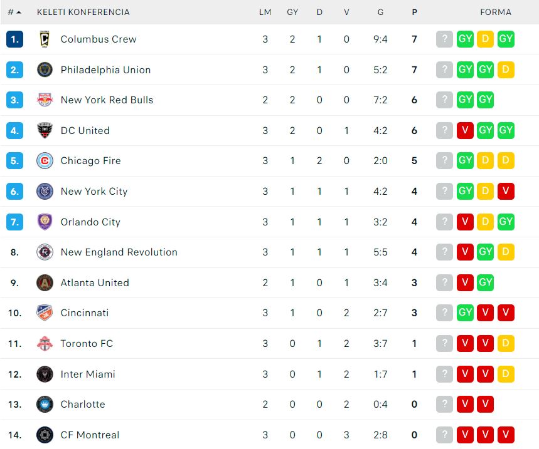The width and height of the screenshot is (539, 449).
Task: Click the FORMA column header
Action: click(x=496, y=12)
